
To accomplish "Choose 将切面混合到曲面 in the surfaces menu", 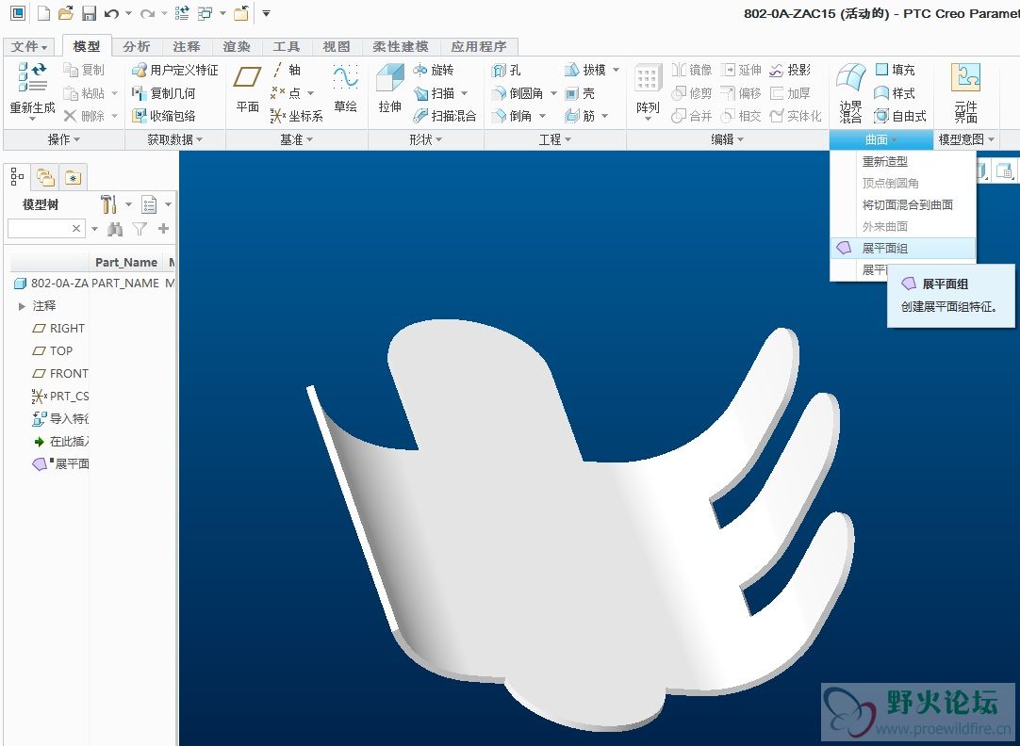I will (x=903, y=204).
